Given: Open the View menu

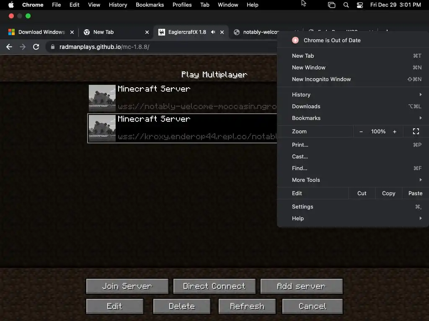Looking at the screenshot, I should pos(94,5).
